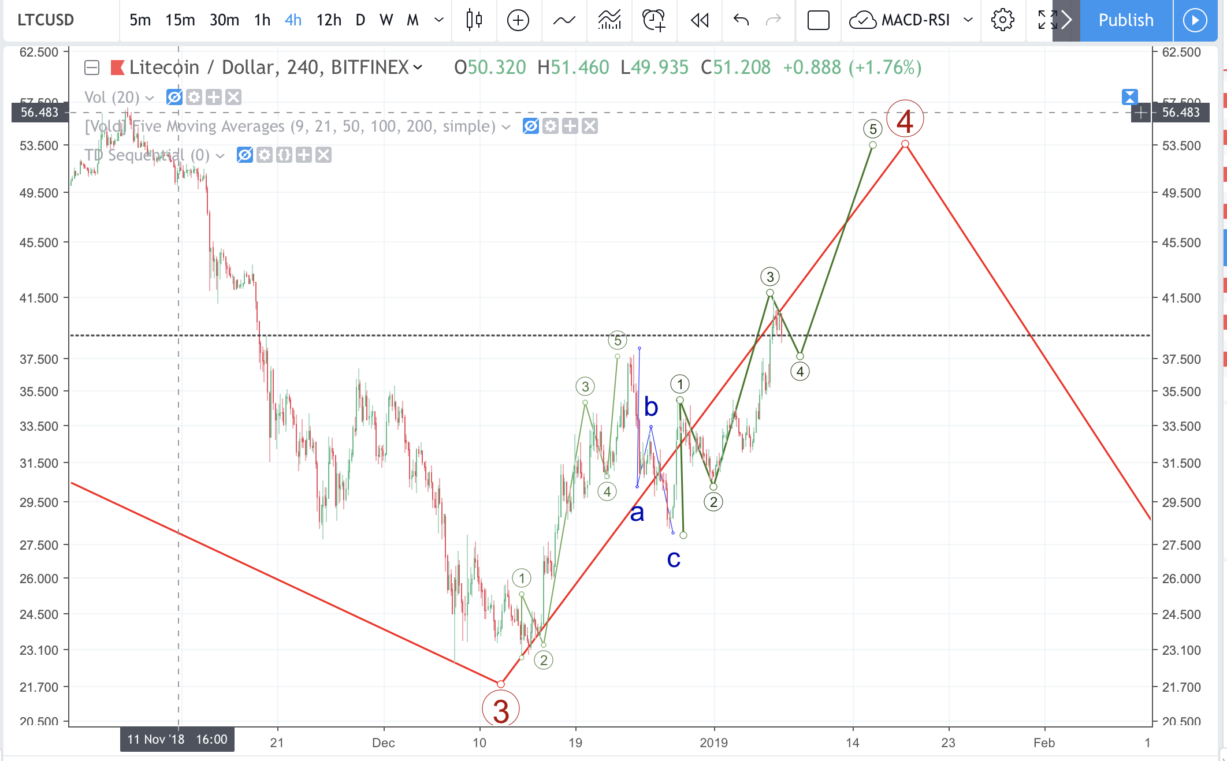Screen dimensions: 1227x761
Task: Click the red Litecoin symbol flag swatch
Action: 118,68
